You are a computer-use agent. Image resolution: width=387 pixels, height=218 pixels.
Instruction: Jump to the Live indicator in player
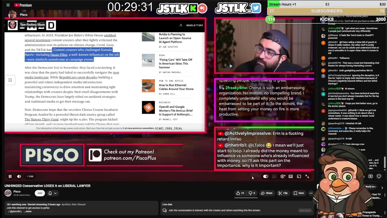[x=30, y=176]
